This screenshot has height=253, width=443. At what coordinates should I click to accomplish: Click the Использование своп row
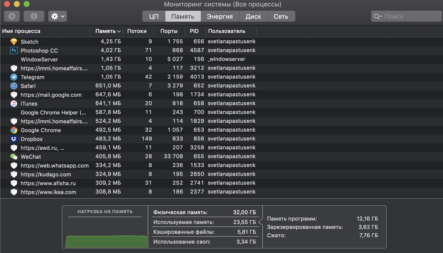click(205, 242)
